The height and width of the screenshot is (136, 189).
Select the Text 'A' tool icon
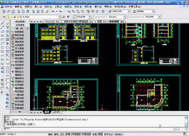coord(2,92)
